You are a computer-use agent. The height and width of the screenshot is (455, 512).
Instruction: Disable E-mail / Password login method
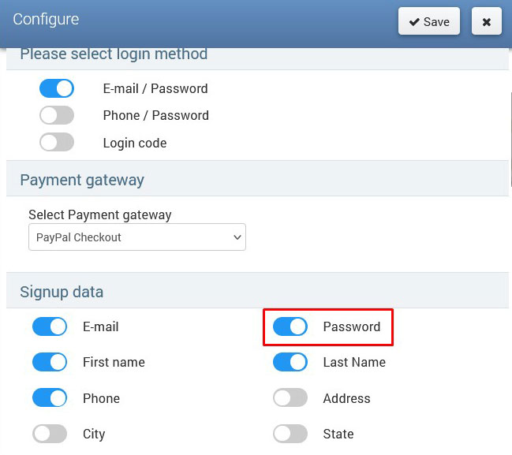pos(57,88)
